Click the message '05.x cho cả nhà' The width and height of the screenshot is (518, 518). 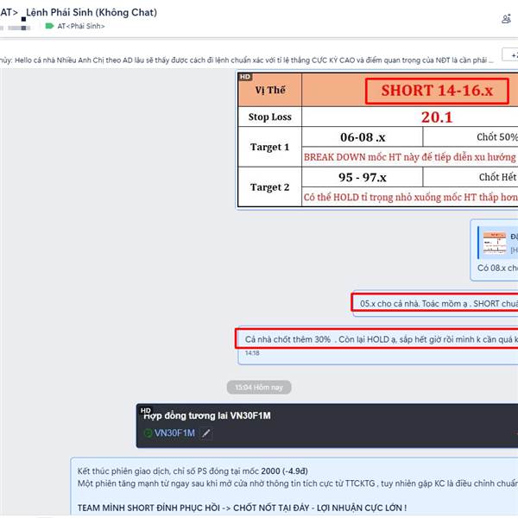(435, 303)
